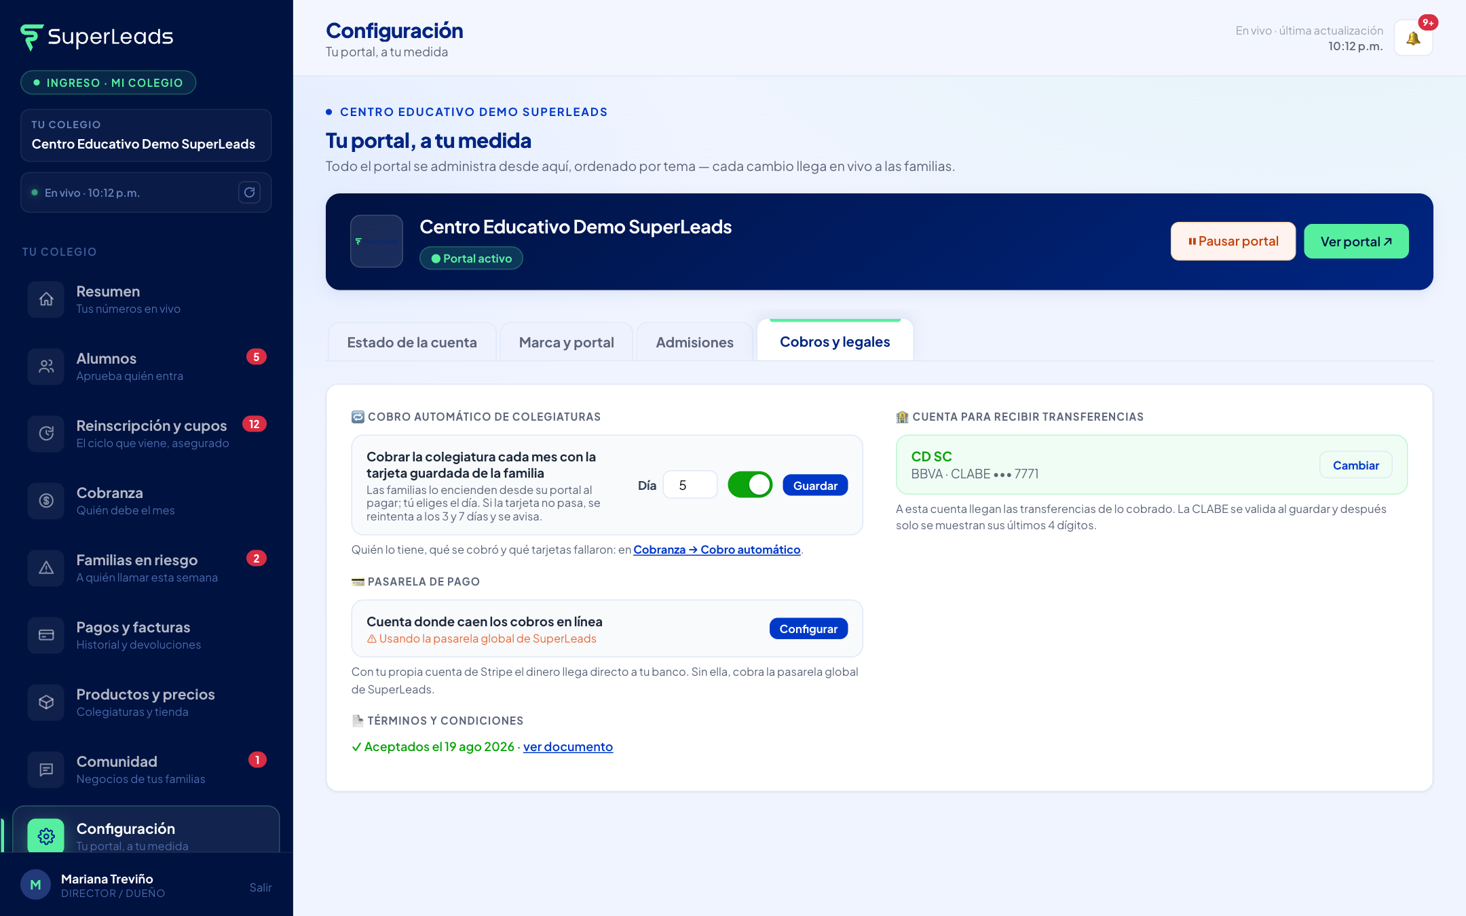Open the Marca y portal tab
This screenshot has height=916, width=1466.
pos(567,342)
